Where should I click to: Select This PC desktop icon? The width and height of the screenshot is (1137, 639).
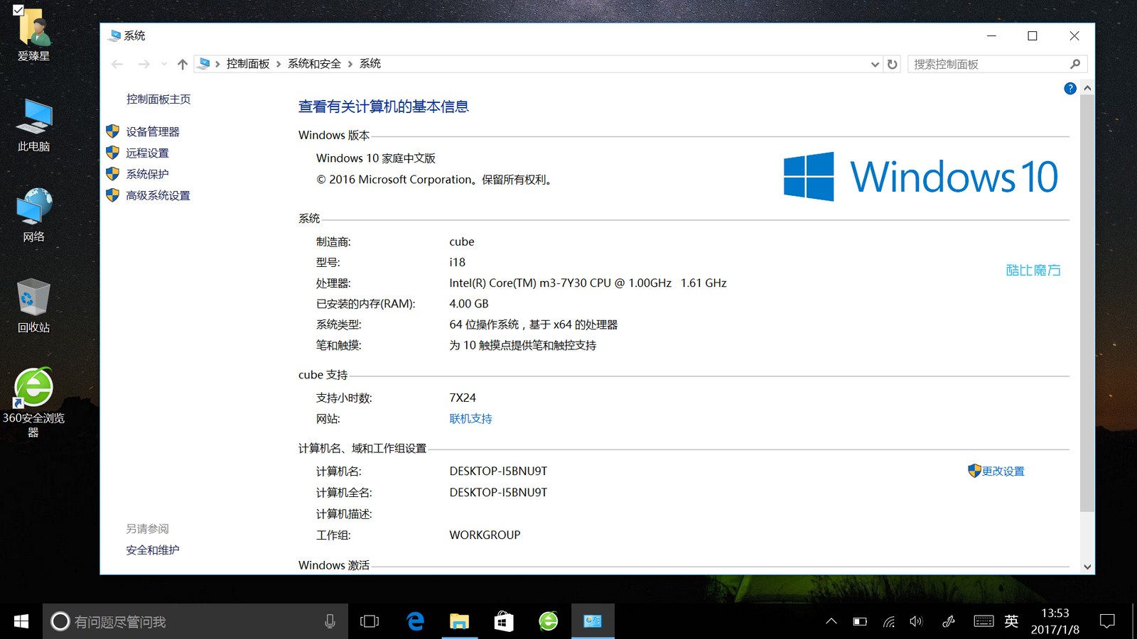coord(33,125)
